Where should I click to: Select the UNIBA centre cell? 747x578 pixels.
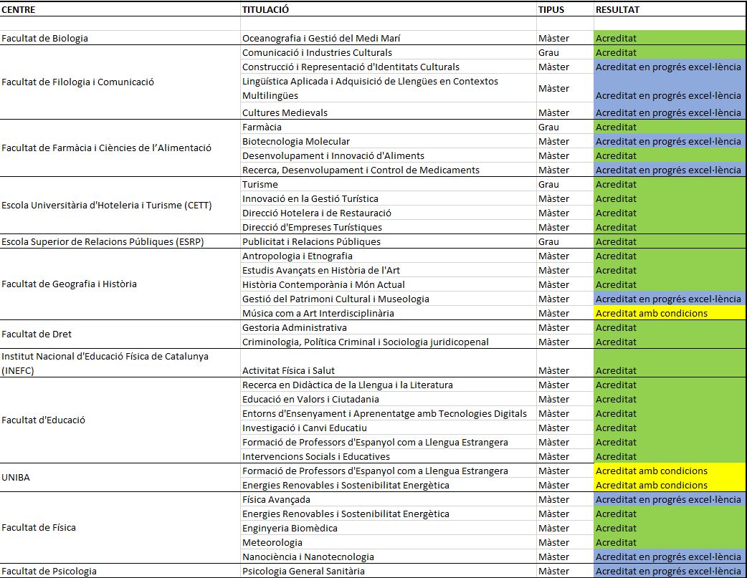pos(16,478)
